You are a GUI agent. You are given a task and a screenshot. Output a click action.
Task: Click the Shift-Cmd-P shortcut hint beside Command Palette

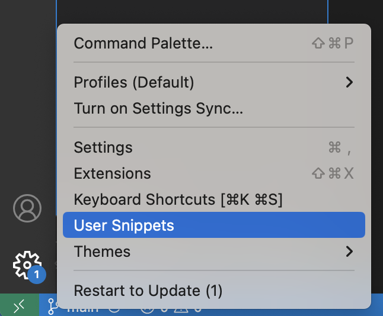(x=333, y=43)
